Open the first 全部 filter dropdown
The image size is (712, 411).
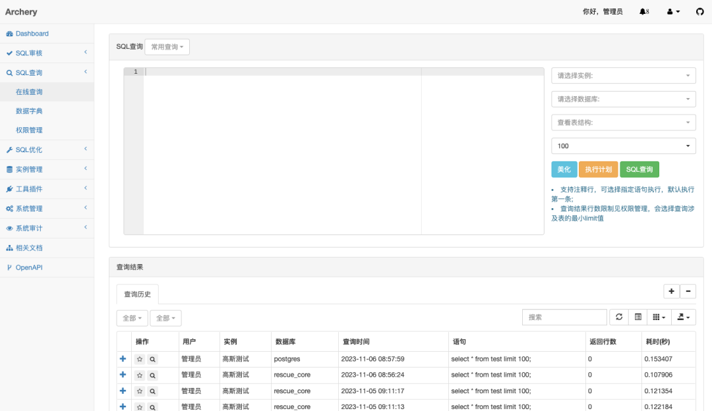(x=132, y=318)
